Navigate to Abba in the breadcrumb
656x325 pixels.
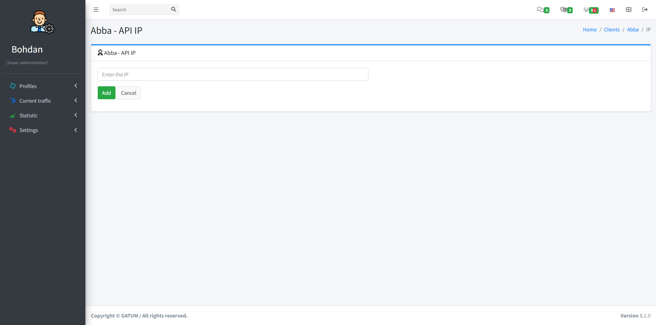633,30
